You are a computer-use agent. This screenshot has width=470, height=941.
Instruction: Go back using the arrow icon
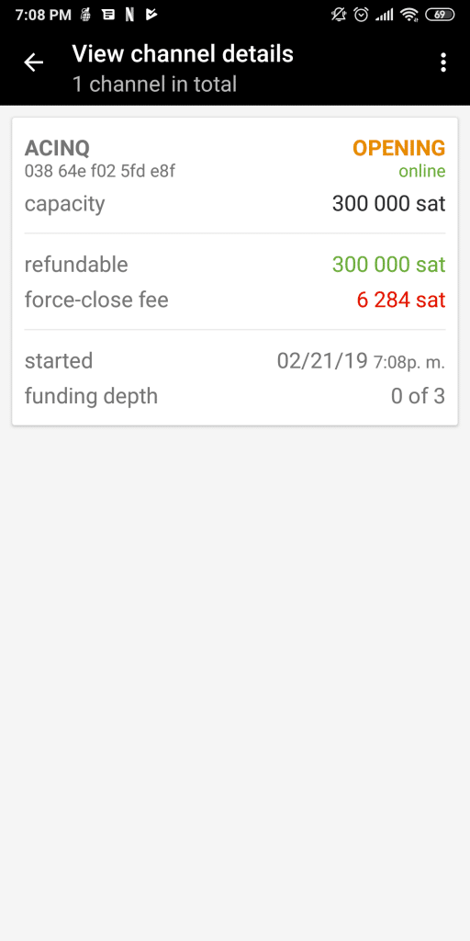[34, 62]
